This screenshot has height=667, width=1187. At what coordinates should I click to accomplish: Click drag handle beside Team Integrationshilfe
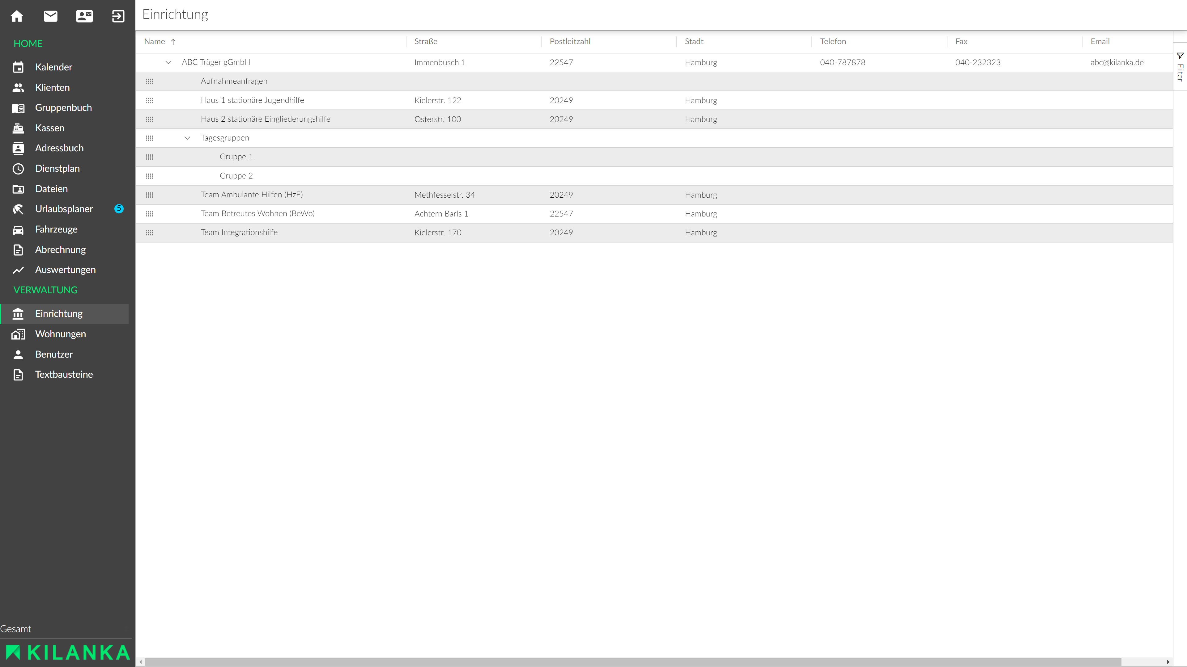coord(149,233)
